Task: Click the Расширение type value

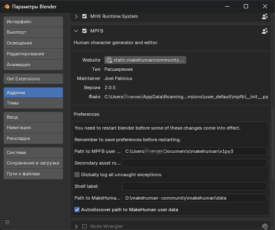Action: coord(119,69)
